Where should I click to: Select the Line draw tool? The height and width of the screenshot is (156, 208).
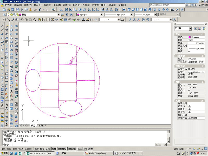point(2,26)
